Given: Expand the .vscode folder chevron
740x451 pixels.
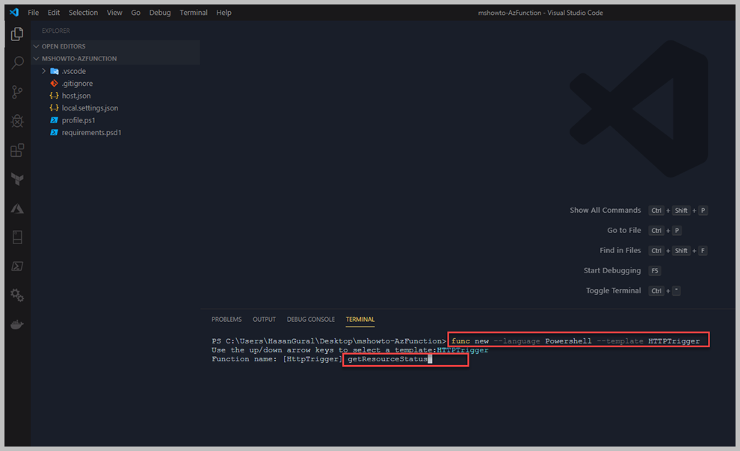Looking at the screenshot, I should [x=44, y=71].
